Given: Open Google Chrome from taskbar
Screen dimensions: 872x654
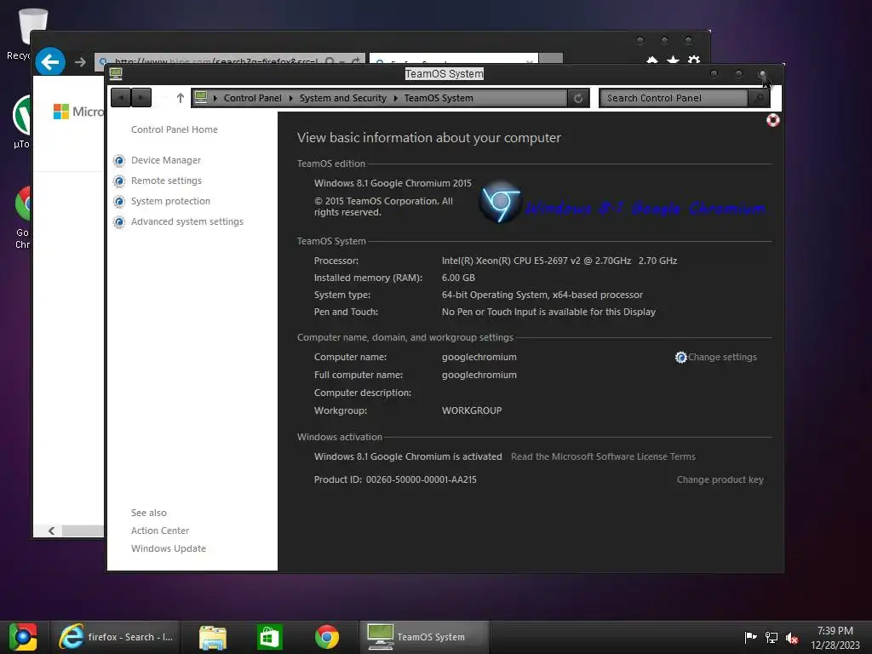Looking at the screenshot, I should click(x=327, y=637).
